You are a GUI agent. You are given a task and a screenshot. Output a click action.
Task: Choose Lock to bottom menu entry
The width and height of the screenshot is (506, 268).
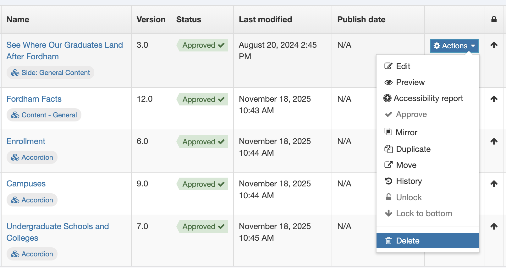pos(427,213)
